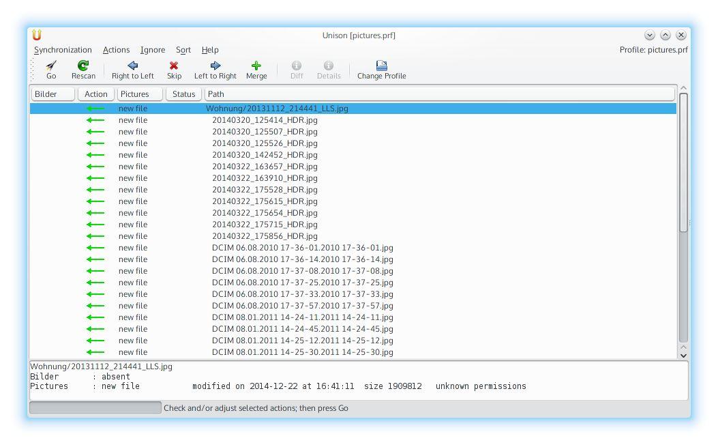718x445 pixels.
Task: Click green arrow for 20140322_163657_HDR.jpg
Action: point(95,167)
